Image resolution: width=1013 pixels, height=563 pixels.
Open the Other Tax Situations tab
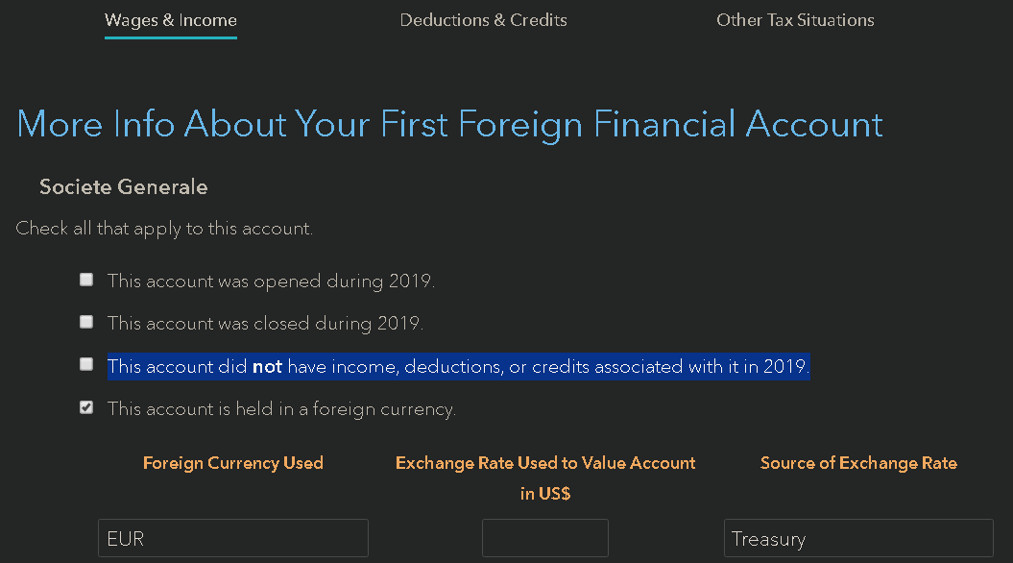coord(795,19)
